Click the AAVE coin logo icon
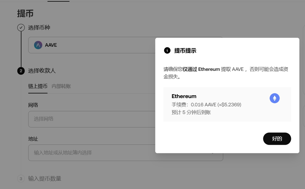 click(x=38, y=45)
